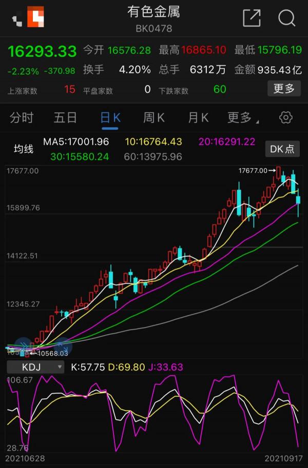308x468 pixels.
Task: Tap the orange app logo at top left
Action: [35, 17]
